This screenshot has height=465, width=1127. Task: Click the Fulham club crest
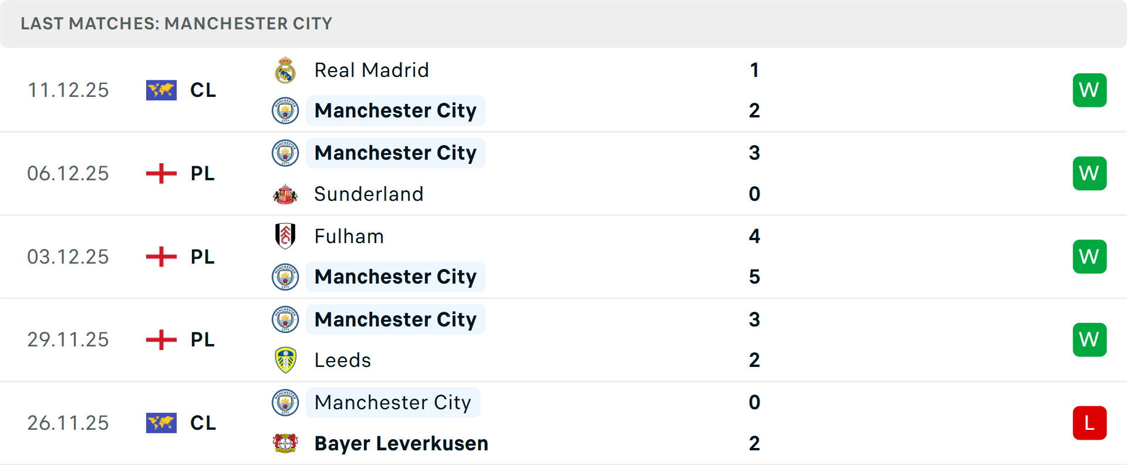(x=285, y=236)
